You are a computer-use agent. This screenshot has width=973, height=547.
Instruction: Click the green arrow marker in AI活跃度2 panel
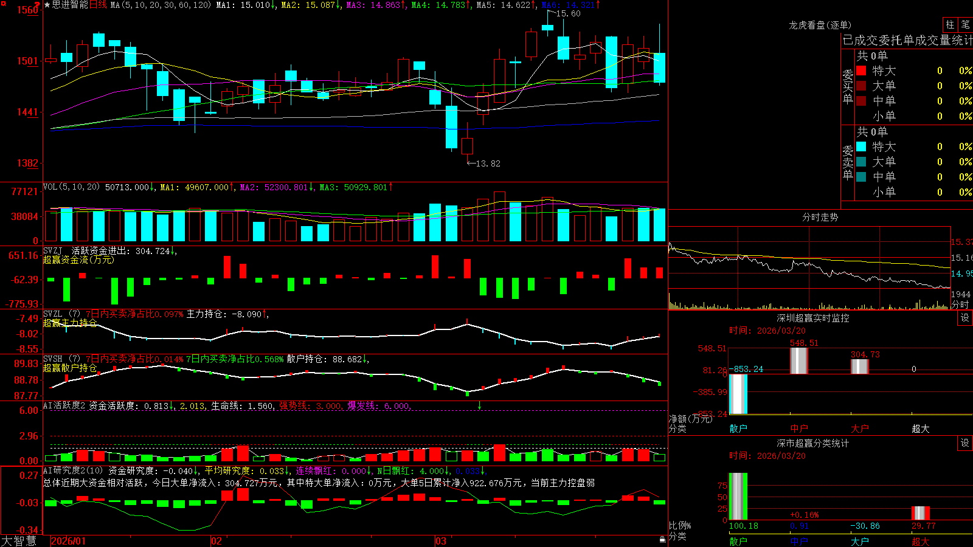click(479, 405)
